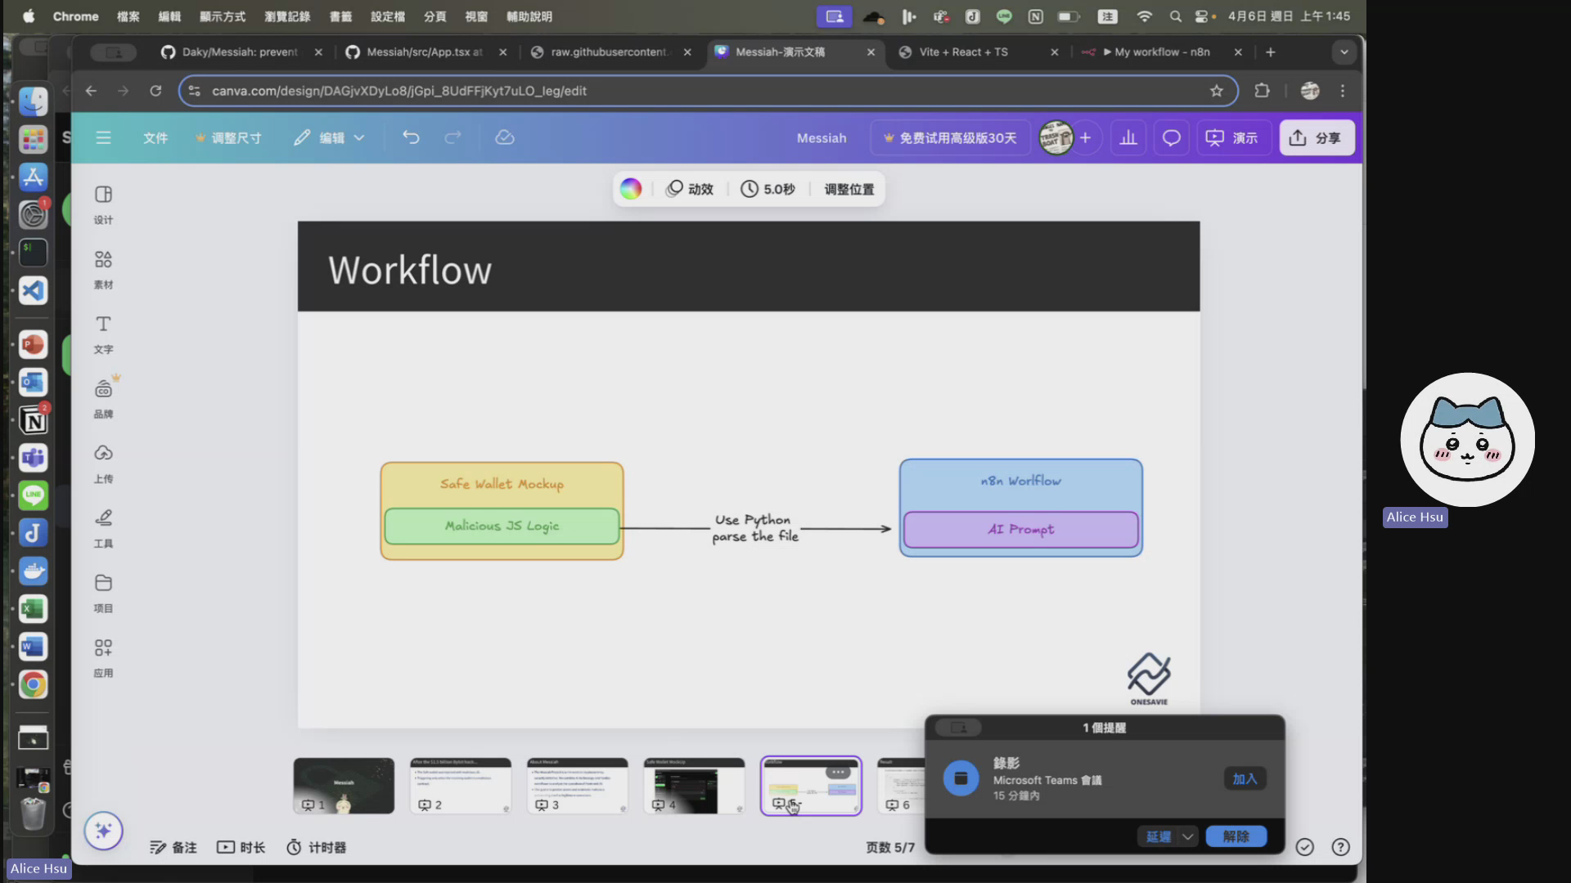Start presentation with 演示 button
Image resolution: width=1571 pixels, height=883 pixels.
[1232, 138]
